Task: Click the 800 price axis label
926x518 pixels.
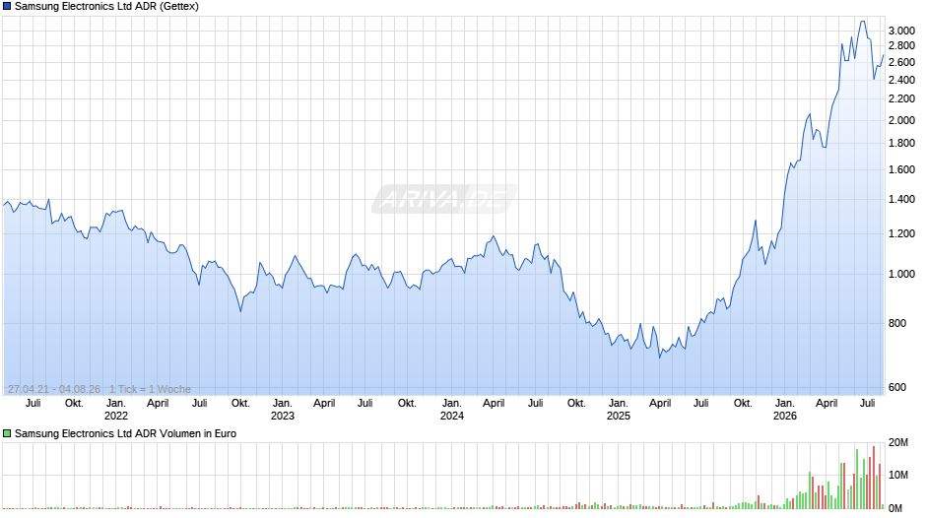Action: [x=897, y=324]
